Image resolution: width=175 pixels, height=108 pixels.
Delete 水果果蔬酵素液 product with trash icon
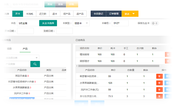[x=160, y=83]
